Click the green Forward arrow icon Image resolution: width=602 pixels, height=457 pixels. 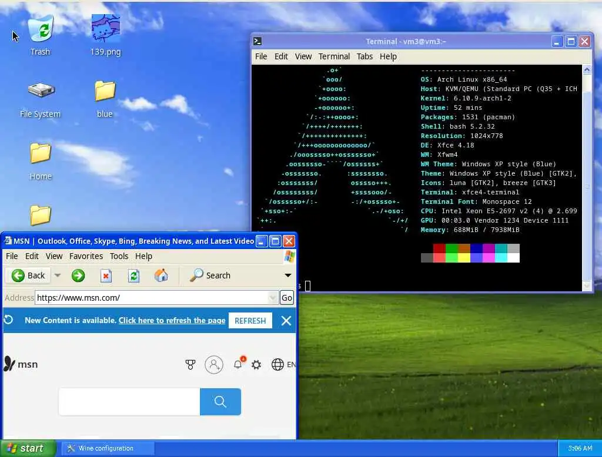coord(78,275)
